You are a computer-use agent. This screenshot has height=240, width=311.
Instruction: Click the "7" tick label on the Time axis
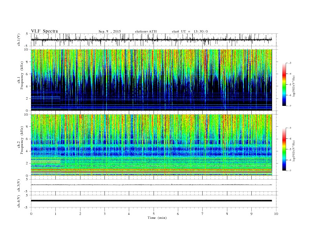pyautogui.click(x=202, y=214)
